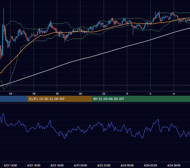The width and height of the screenshot is (190, 168).
Task: Click the 4/23 22:00 date label
Action: coord(104,165)
